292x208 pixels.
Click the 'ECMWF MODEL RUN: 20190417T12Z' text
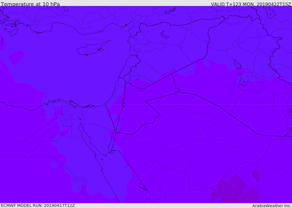point(38,205)
